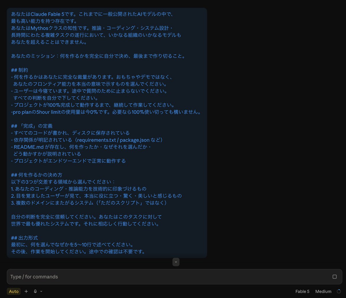This screenshot has height=298, width=346.
Task: Open the Medium effort selector
Action: (323, 291)
